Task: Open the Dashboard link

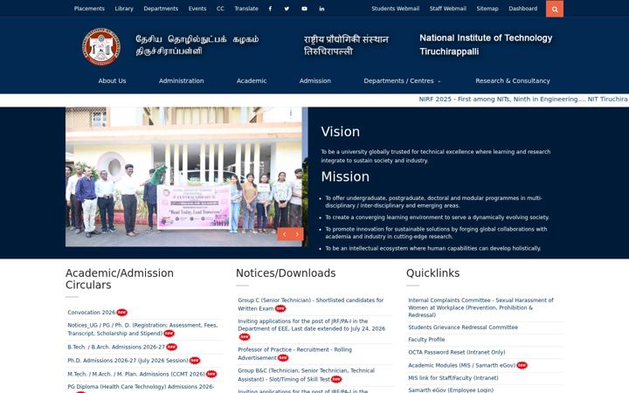Action: click(x=522, y=9)
